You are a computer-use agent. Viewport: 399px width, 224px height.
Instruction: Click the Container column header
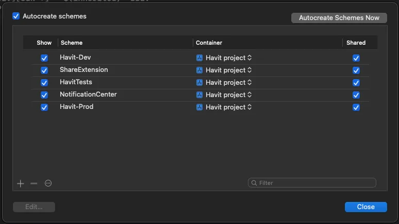(209, 43)
